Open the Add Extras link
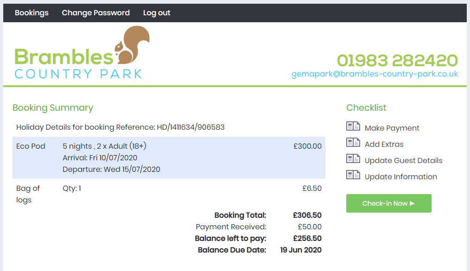Image resolution: width=470 pixels, height=271 pixels. [x=384, y=145]
